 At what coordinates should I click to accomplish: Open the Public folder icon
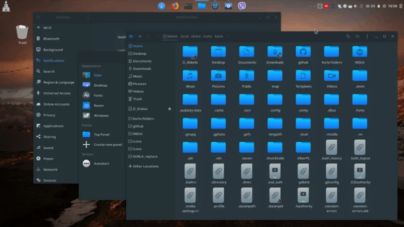[x=246, y=76]
